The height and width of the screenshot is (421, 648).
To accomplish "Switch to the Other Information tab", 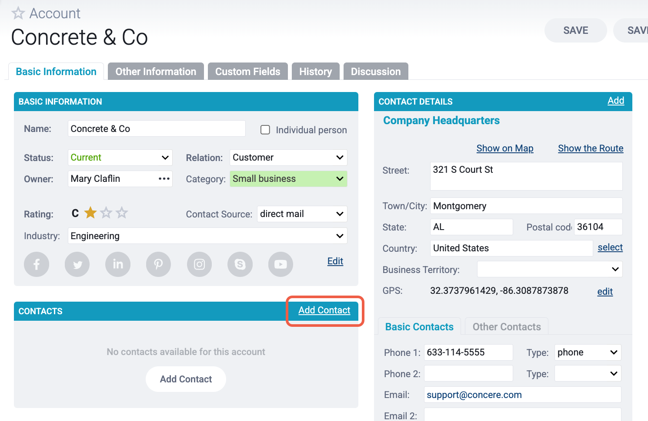I will (x=156, y=72).
